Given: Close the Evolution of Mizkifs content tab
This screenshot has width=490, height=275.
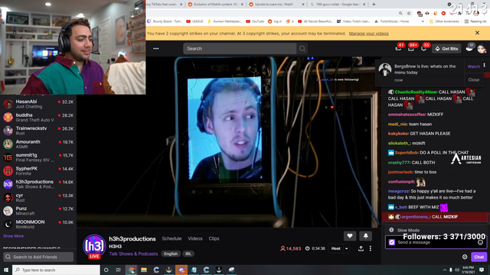Looking at the screenshot, I should [x=243, y=5].
